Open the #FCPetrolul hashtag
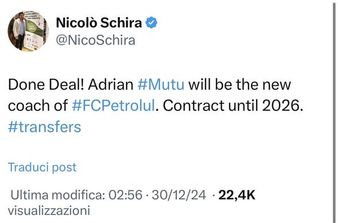 (x=113, y=106)
